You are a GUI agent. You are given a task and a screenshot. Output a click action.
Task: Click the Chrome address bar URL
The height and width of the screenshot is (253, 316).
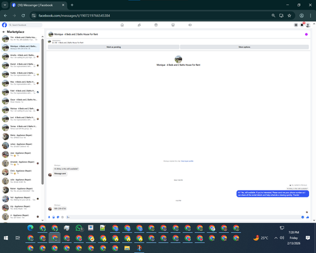pyautogui.click(x=74, y=16)
